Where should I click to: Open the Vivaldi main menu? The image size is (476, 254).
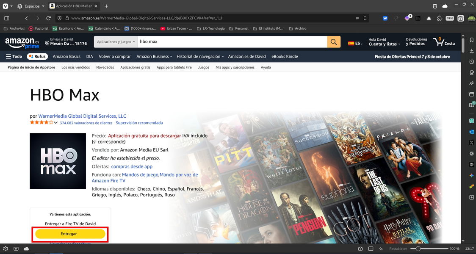point(5,6)
